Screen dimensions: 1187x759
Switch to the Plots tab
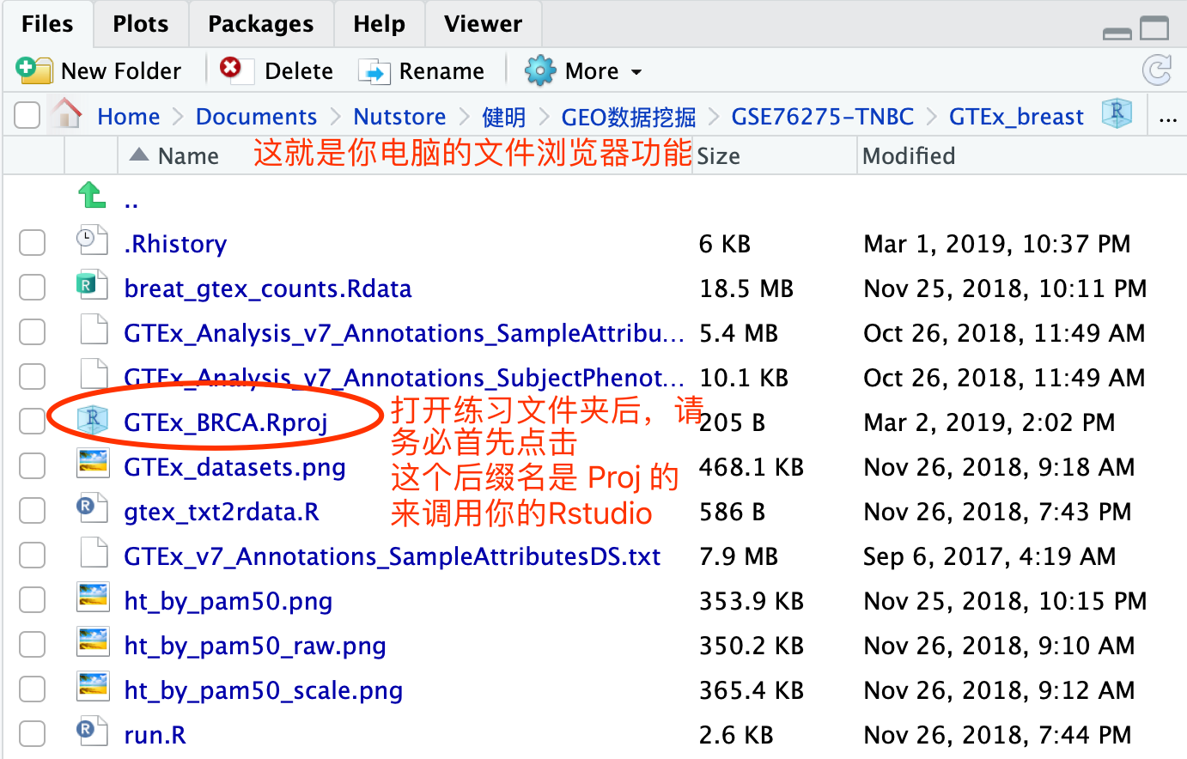click(x=140, y=24)
